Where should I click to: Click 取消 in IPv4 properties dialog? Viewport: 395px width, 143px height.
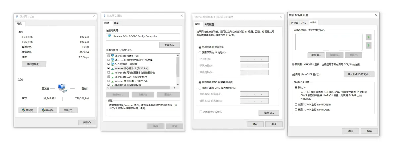[274, 124]
